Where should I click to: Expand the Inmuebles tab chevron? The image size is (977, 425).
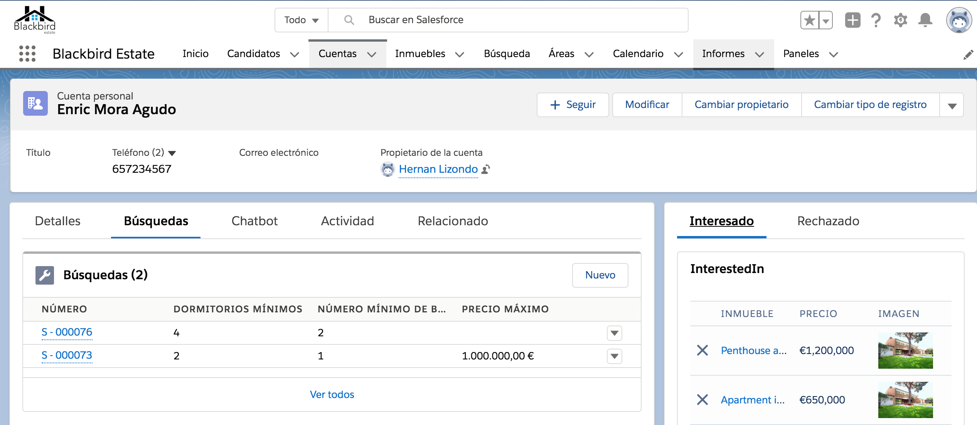[460, 54]
